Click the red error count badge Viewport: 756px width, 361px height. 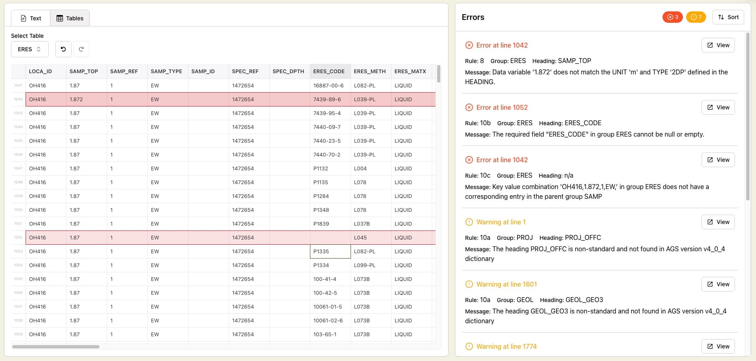point(673,17)
